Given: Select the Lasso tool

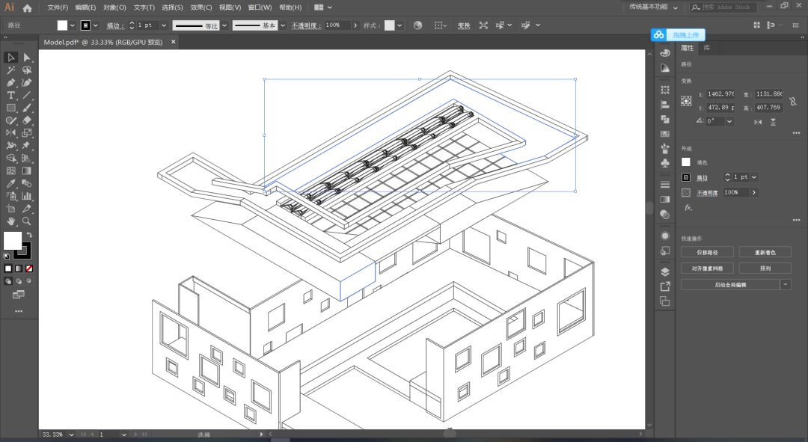Looking at the screenshot, I should coord(27,70).
